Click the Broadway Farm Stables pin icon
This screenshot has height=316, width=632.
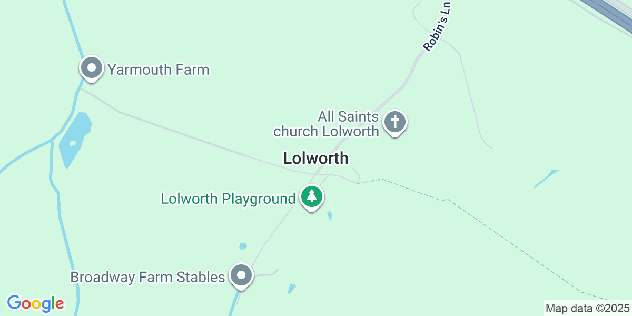[x=241, y=275]
